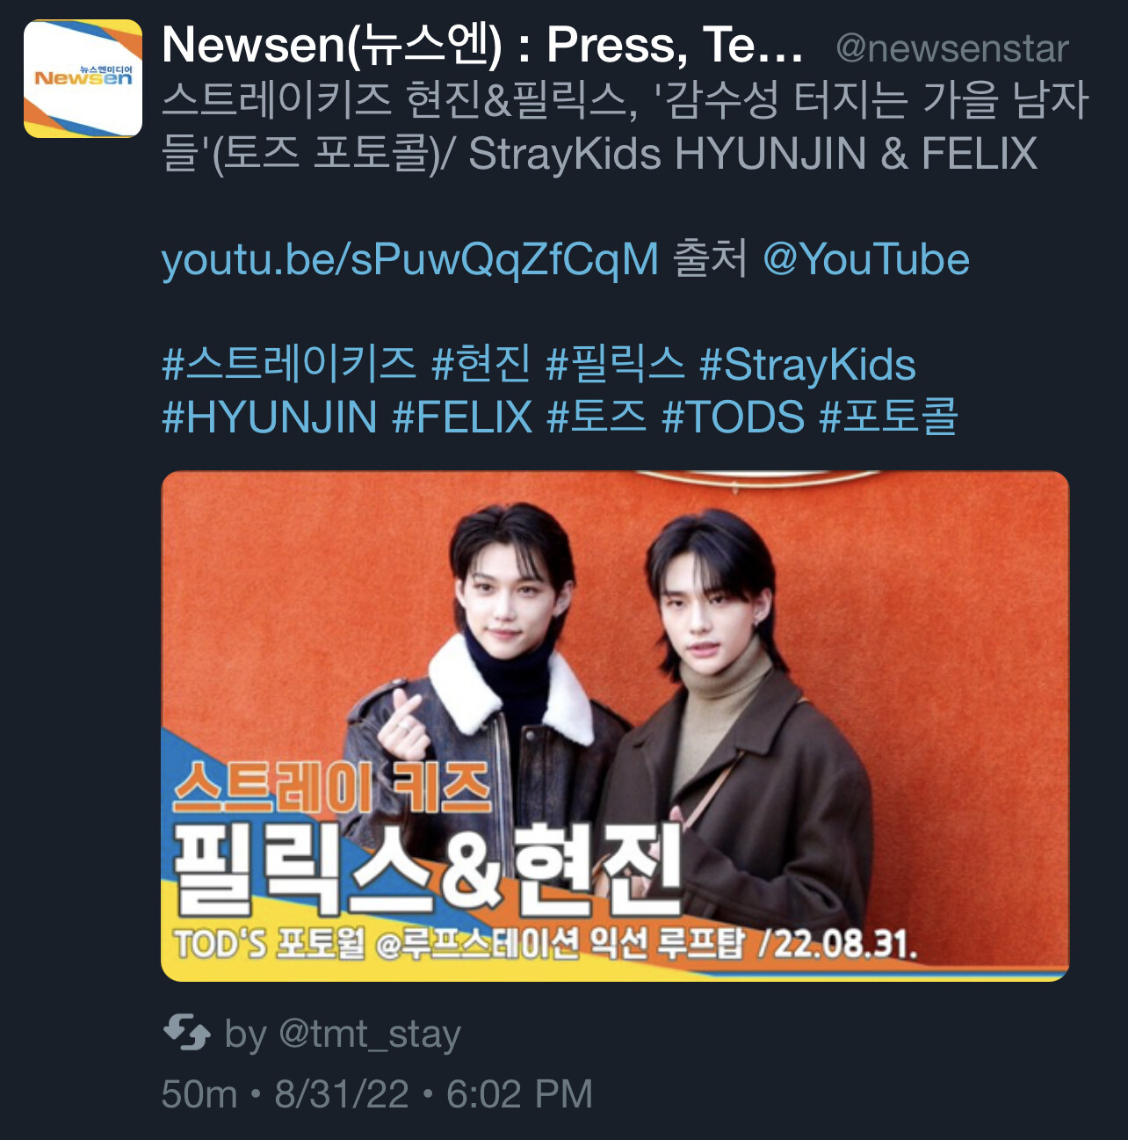Open the Newsen(뉴스엔) display name

point(482,44)
